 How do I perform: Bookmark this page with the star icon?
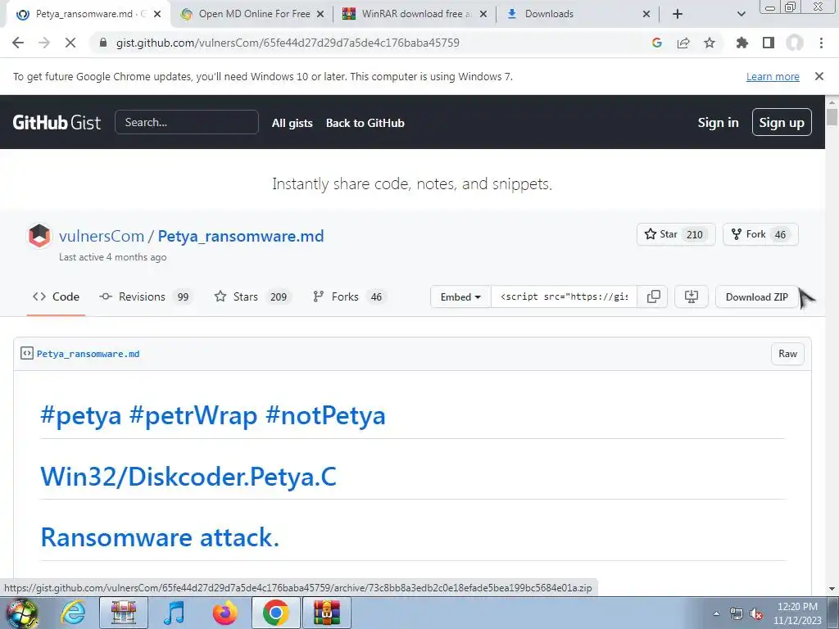click(710, 43)
